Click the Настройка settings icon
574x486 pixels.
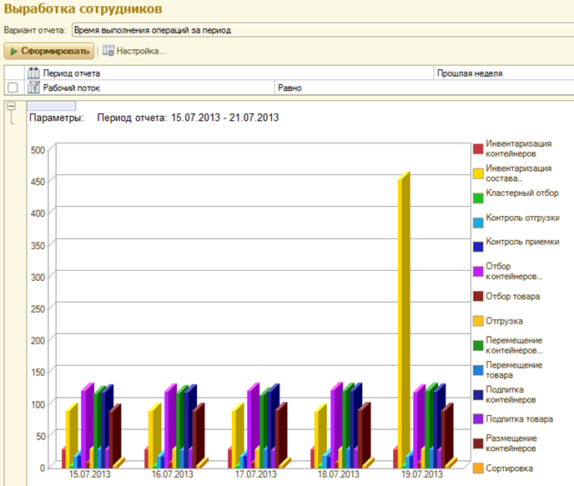coord(108,51)
